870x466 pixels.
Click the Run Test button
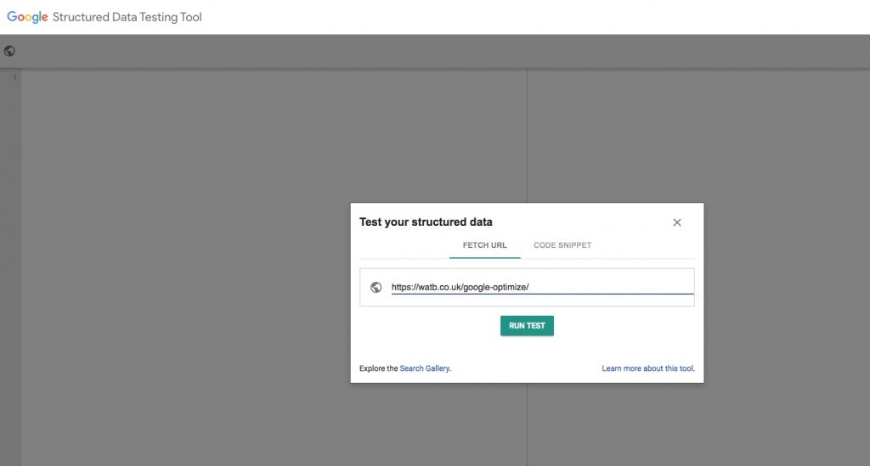point(527,326)
